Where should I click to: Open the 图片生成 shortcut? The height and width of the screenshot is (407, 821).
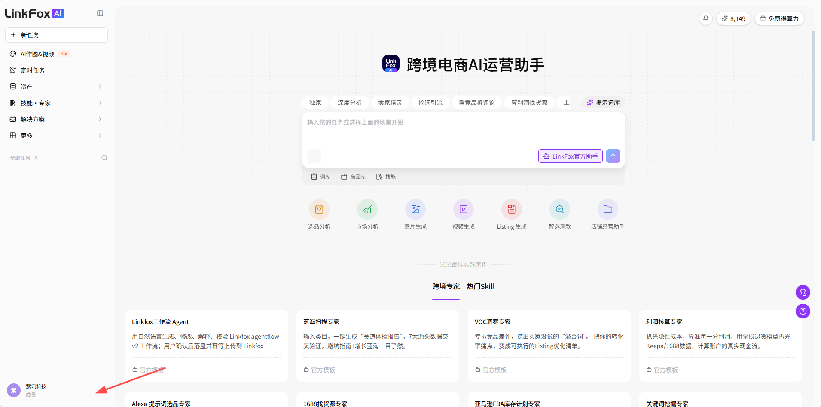(415, 214)
